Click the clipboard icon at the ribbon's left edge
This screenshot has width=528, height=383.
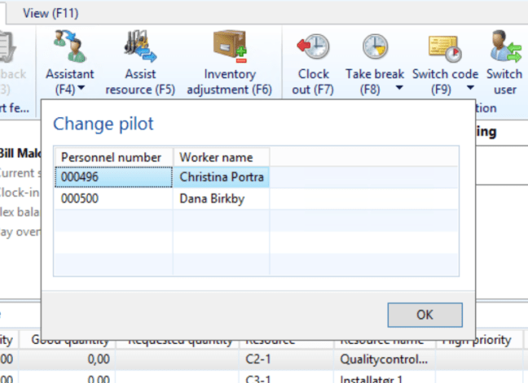(7, 47)
